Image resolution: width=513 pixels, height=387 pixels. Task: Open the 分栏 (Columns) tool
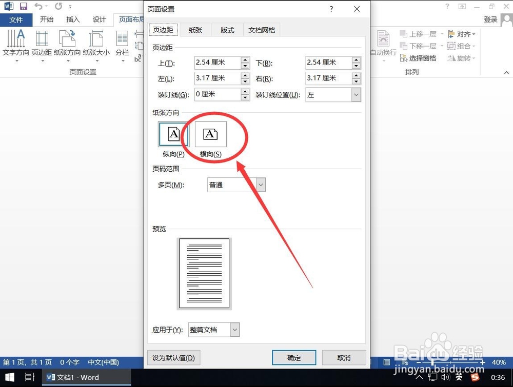pos(122,46)
